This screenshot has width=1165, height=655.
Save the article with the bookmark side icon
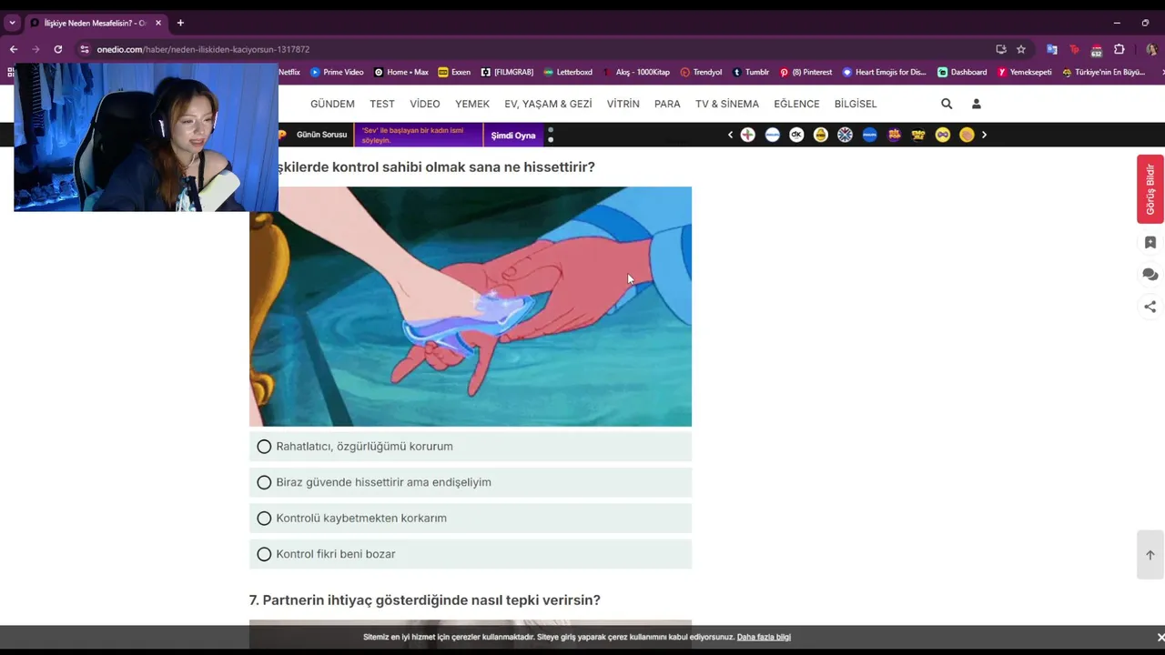click(x=1150, y=243)
